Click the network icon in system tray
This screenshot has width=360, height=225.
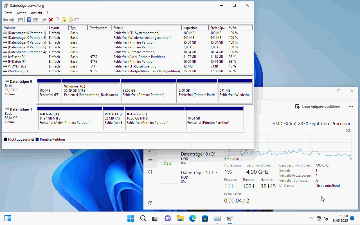(319, 218)
